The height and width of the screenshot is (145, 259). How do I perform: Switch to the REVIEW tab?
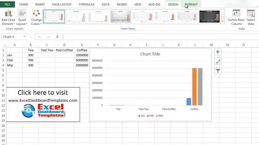tap(122, 4)
